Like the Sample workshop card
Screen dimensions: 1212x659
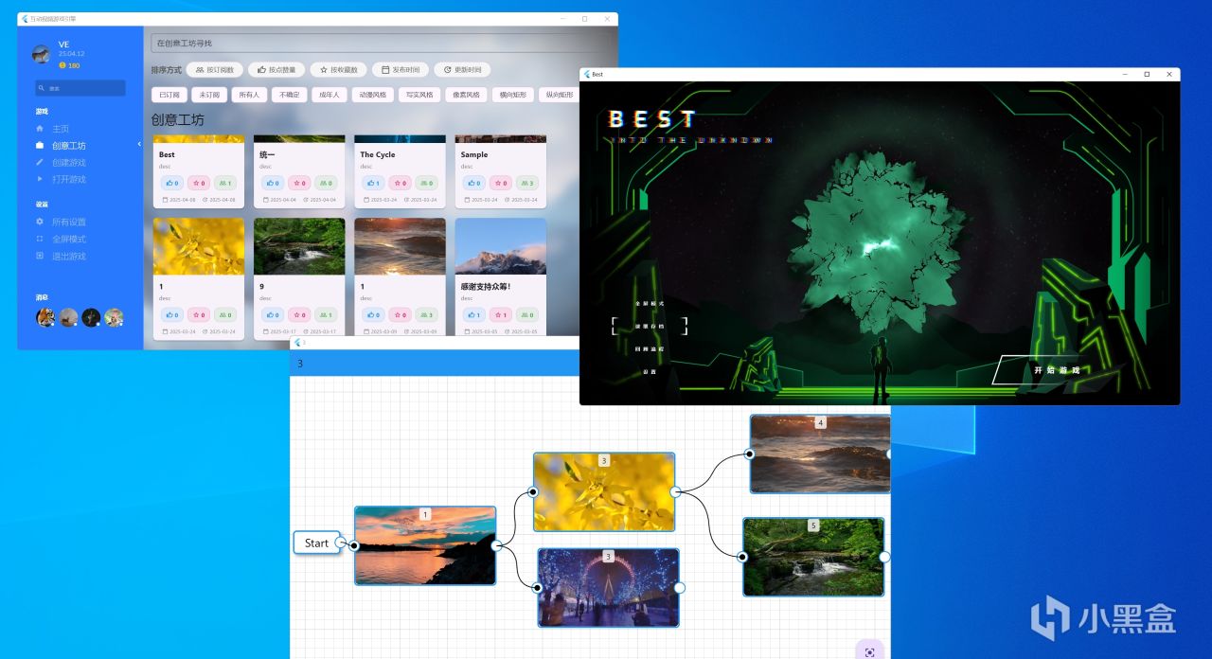[473, 183]
